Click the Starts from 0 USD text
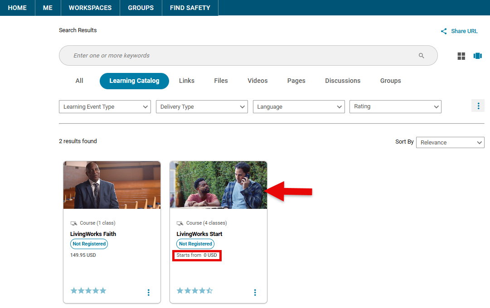Screen dimensions: 490x308 197,255
